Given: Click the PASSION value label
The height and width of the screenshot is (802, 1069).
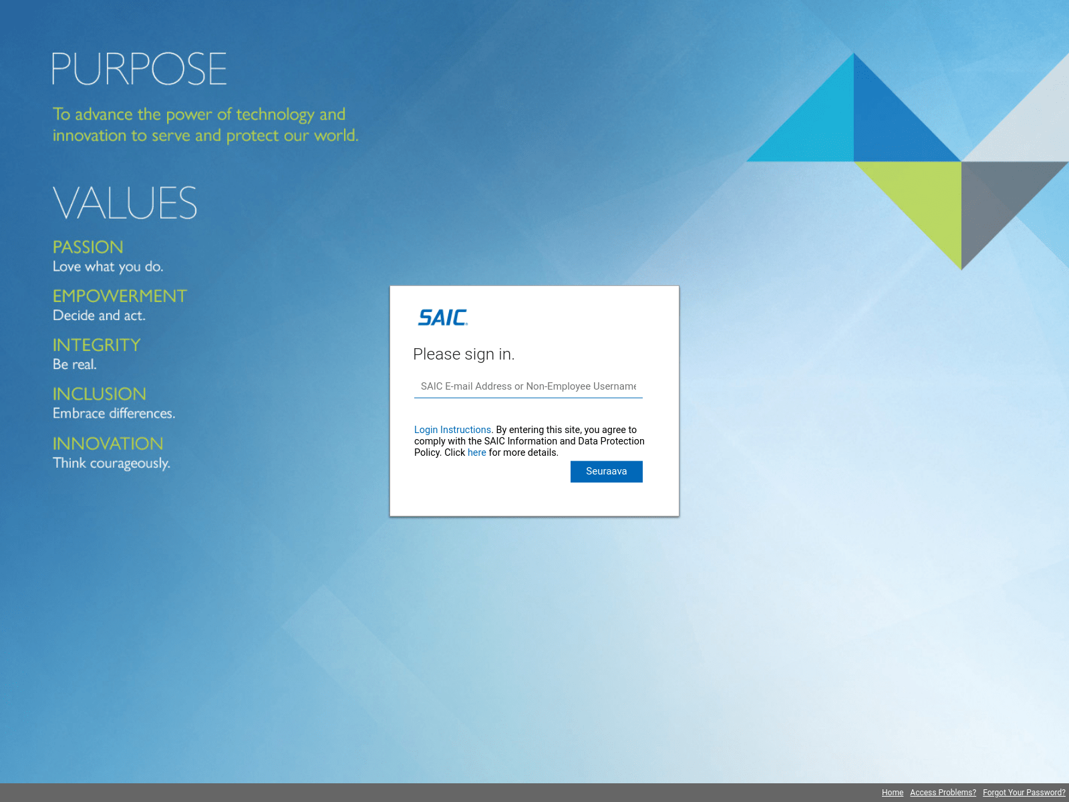Looking at the screenshot, I should tap(88, 247).
